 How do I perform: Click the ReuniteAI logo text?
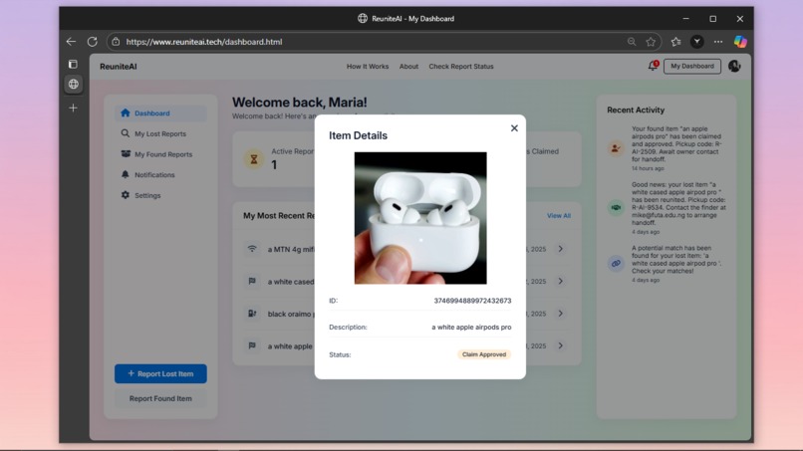(119, 67)
